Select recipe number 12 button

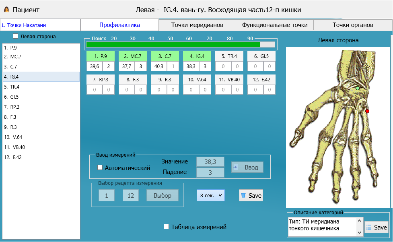pyautogui.click(x=130, y=195)
